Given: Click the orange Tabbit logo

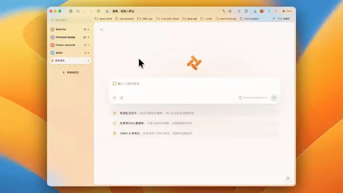Looking at the screenshot, I should [194, 63].
